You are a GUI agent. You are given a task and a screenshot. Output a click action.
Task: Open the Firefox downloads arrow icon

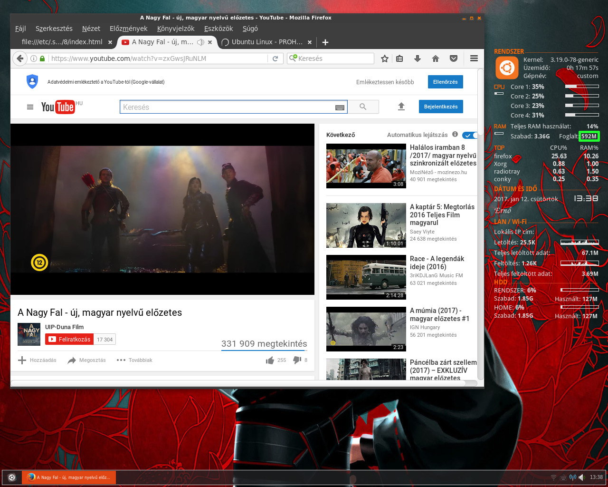(x=418, y=58)
